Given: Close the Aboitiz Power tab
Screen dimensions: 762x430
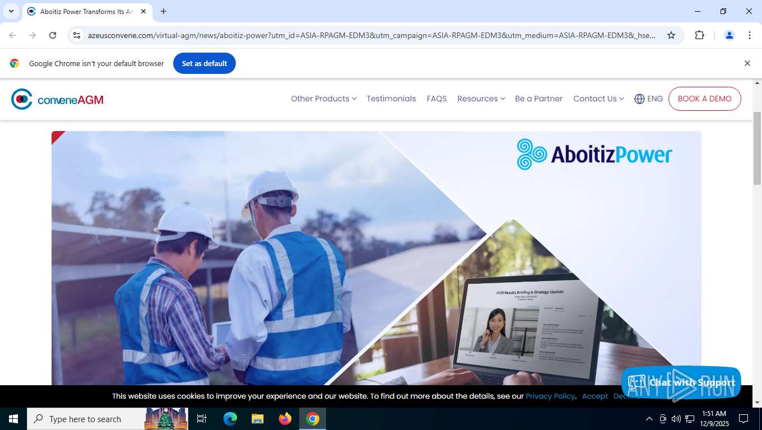Looking at the screenshot, I should (x=143, y=11).
